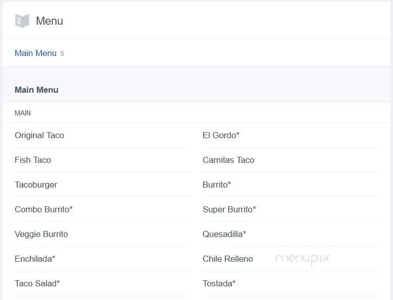Select the Veggie Burrito entry

[x=41, y=234]
